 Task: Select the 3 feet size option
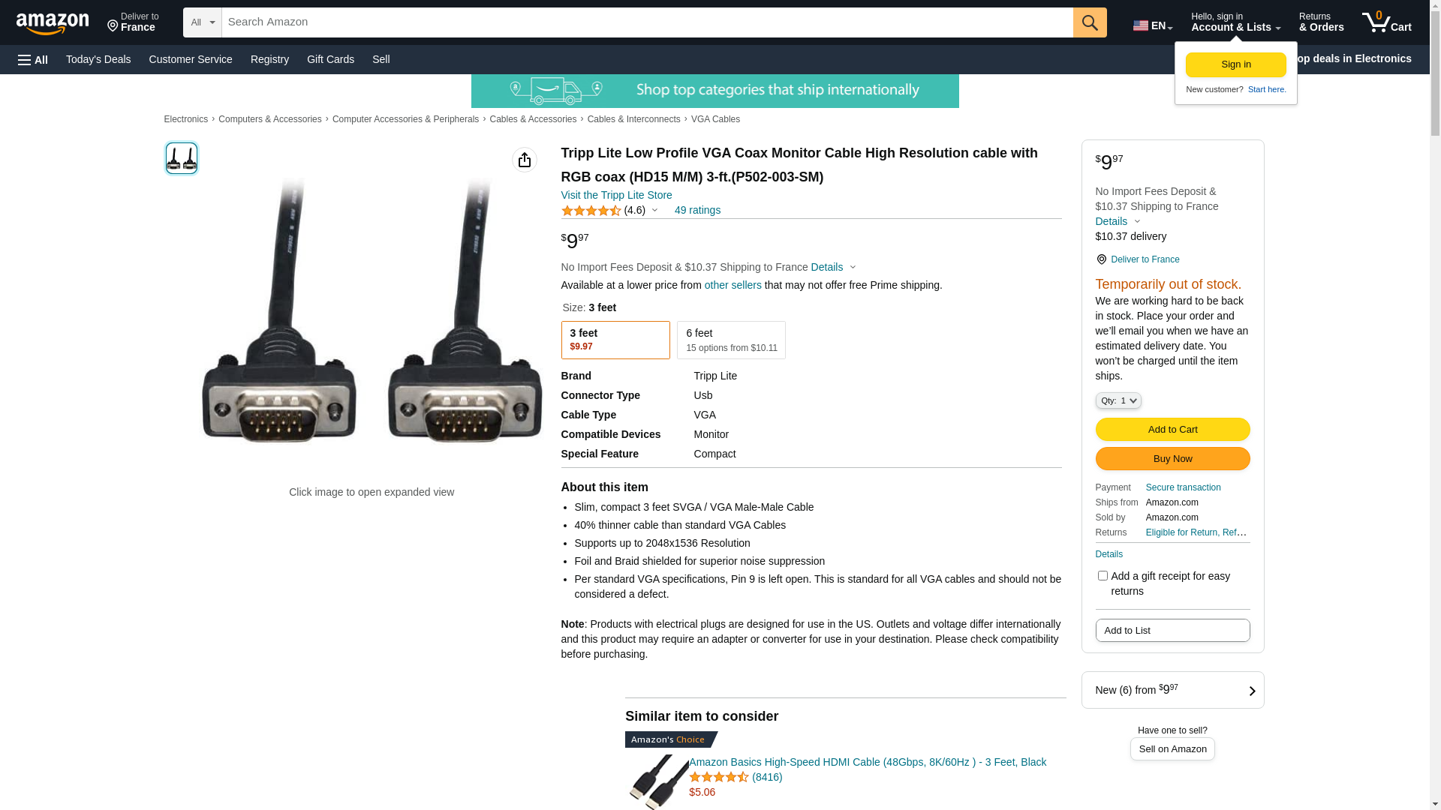pos(615,340)
